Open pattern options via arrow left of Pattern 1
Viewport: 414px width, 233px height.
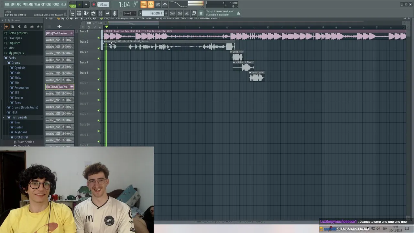[140, 13]
